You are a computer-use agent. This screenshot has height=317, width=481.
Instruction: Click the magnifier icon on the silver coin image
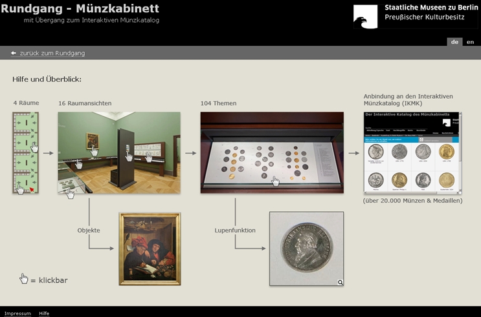(x=340, y=282)
